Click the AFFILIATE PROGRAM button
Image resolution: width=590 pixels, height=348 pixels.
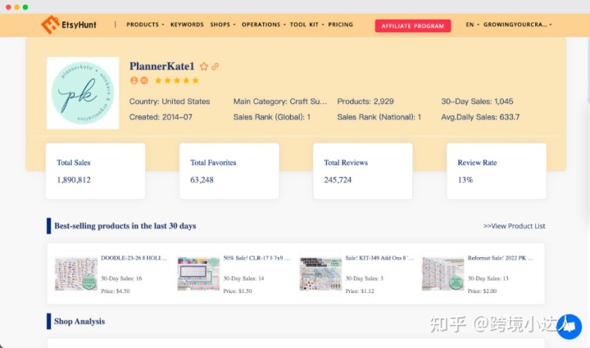(x=413, y=26)
